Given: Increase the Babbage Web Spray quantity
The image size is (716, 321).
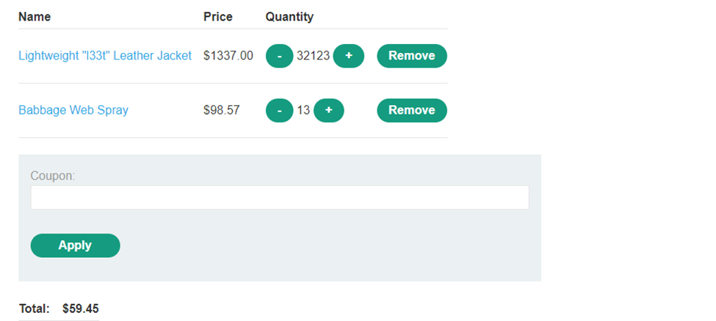Looking at the screenshot, I should pyautogui.click(x=329, y=110).
